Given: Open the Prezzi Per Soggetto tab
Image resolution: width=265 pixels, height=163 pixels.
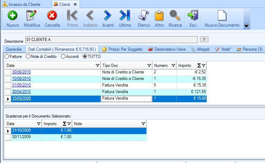Looking at the screenshot, I should click(122, 49).
